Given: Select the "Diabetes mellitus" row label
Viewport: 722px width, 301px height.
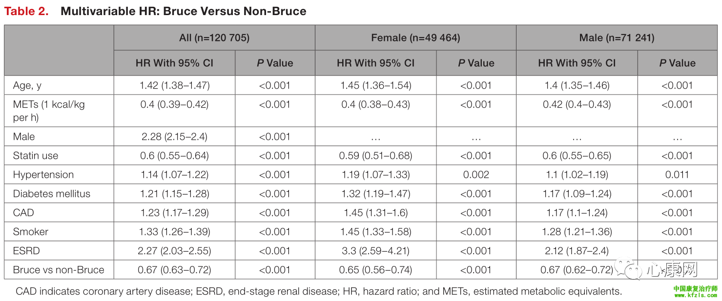Looking at the screenshot, I should (x=52, y=194).
